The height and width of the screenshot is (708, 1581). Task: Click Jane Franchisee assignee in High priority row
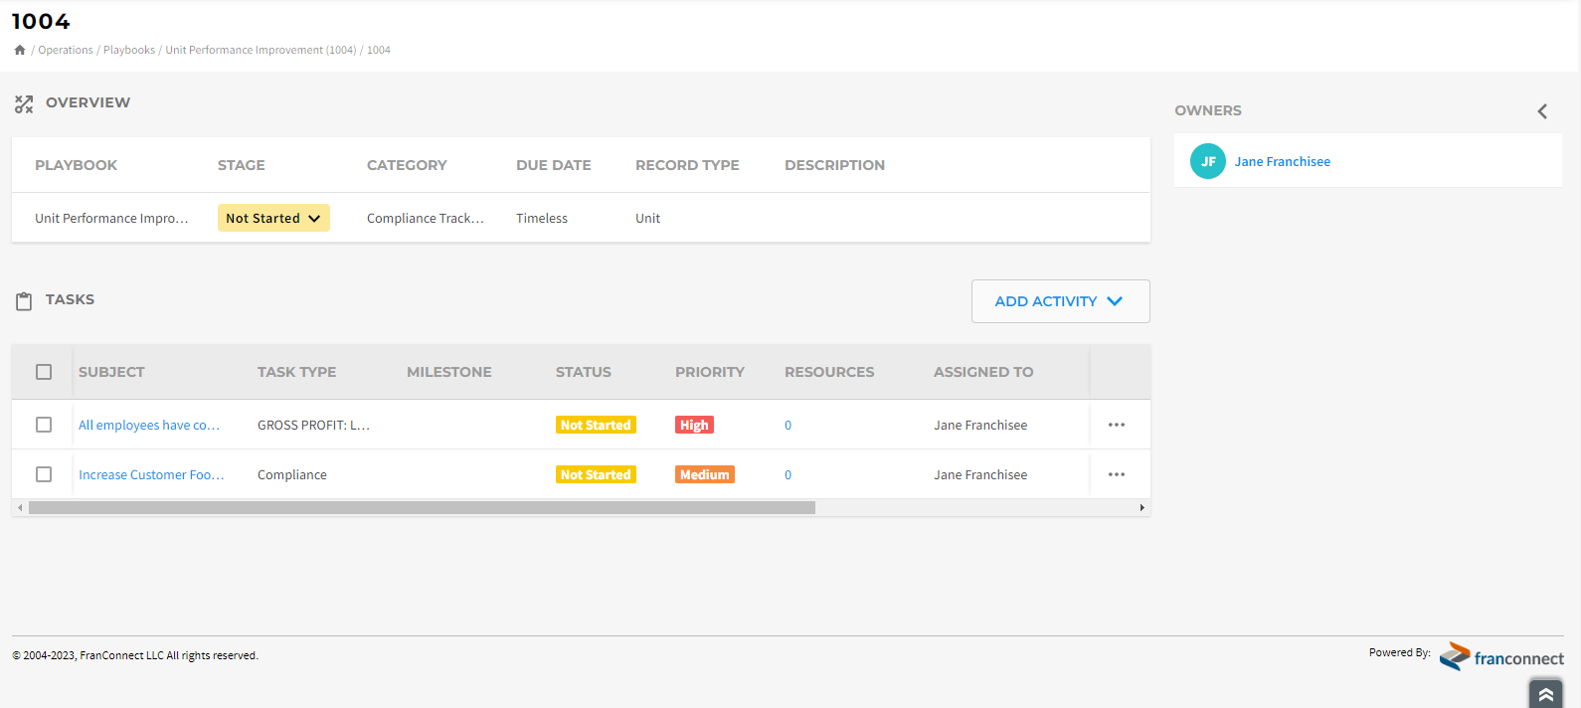click(x=980, y=425)
